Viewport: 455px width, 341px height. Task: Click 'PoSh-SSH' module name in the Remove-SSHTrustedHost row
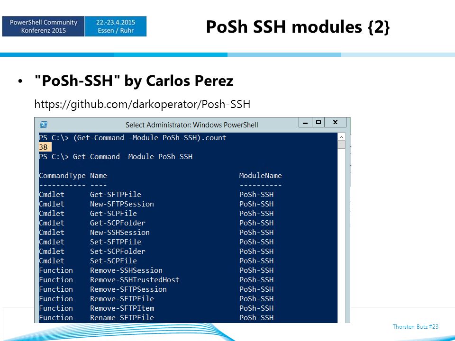tap(256, 280)
